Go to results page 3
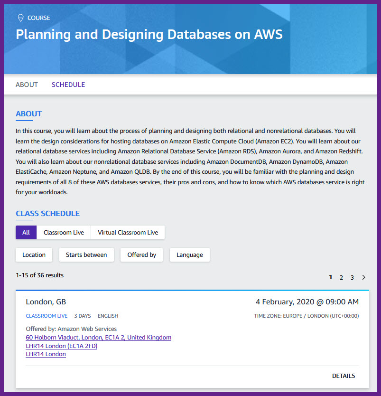 point(352,278)
